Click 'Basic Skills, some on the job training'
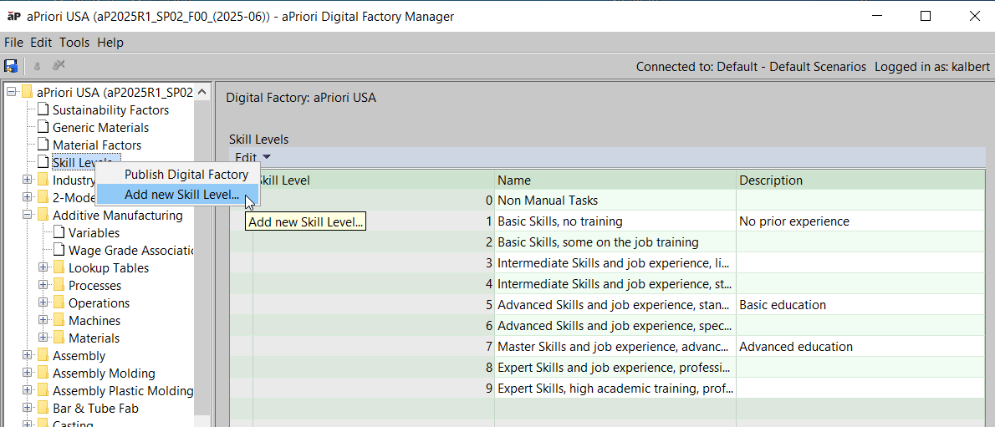The width and height of the screenshot is (995, 427). 615,242
